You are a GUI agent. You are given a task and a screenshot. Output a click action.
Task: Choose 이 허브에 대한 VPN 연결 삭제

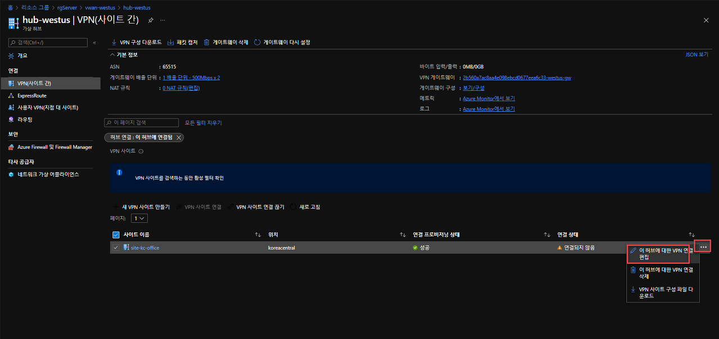663,273
